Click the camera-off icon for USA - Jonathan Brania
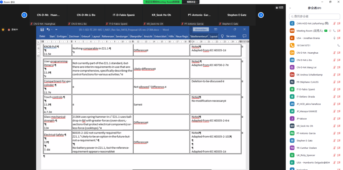The width and height of the screenshot is (343, 170). coord(339,38)
